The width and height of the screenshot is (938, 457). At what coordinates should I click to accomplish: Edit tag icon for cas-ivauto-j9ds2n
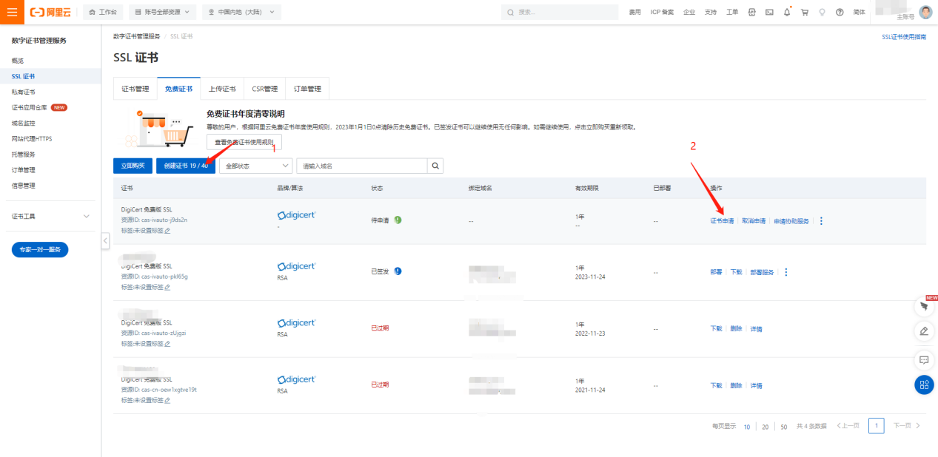click(x=167, y=231)
